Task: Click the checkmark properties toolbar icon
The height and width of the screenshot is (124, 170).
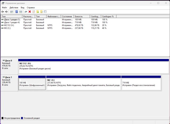Action: tap(33, 12)
